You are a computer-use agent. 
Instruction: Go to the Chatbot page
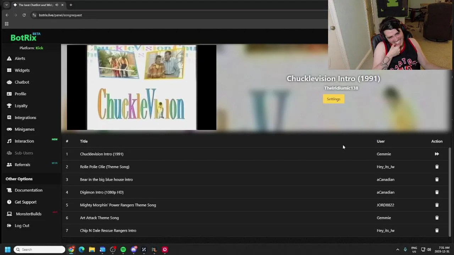pyautogui.click(x=22, y=82)
